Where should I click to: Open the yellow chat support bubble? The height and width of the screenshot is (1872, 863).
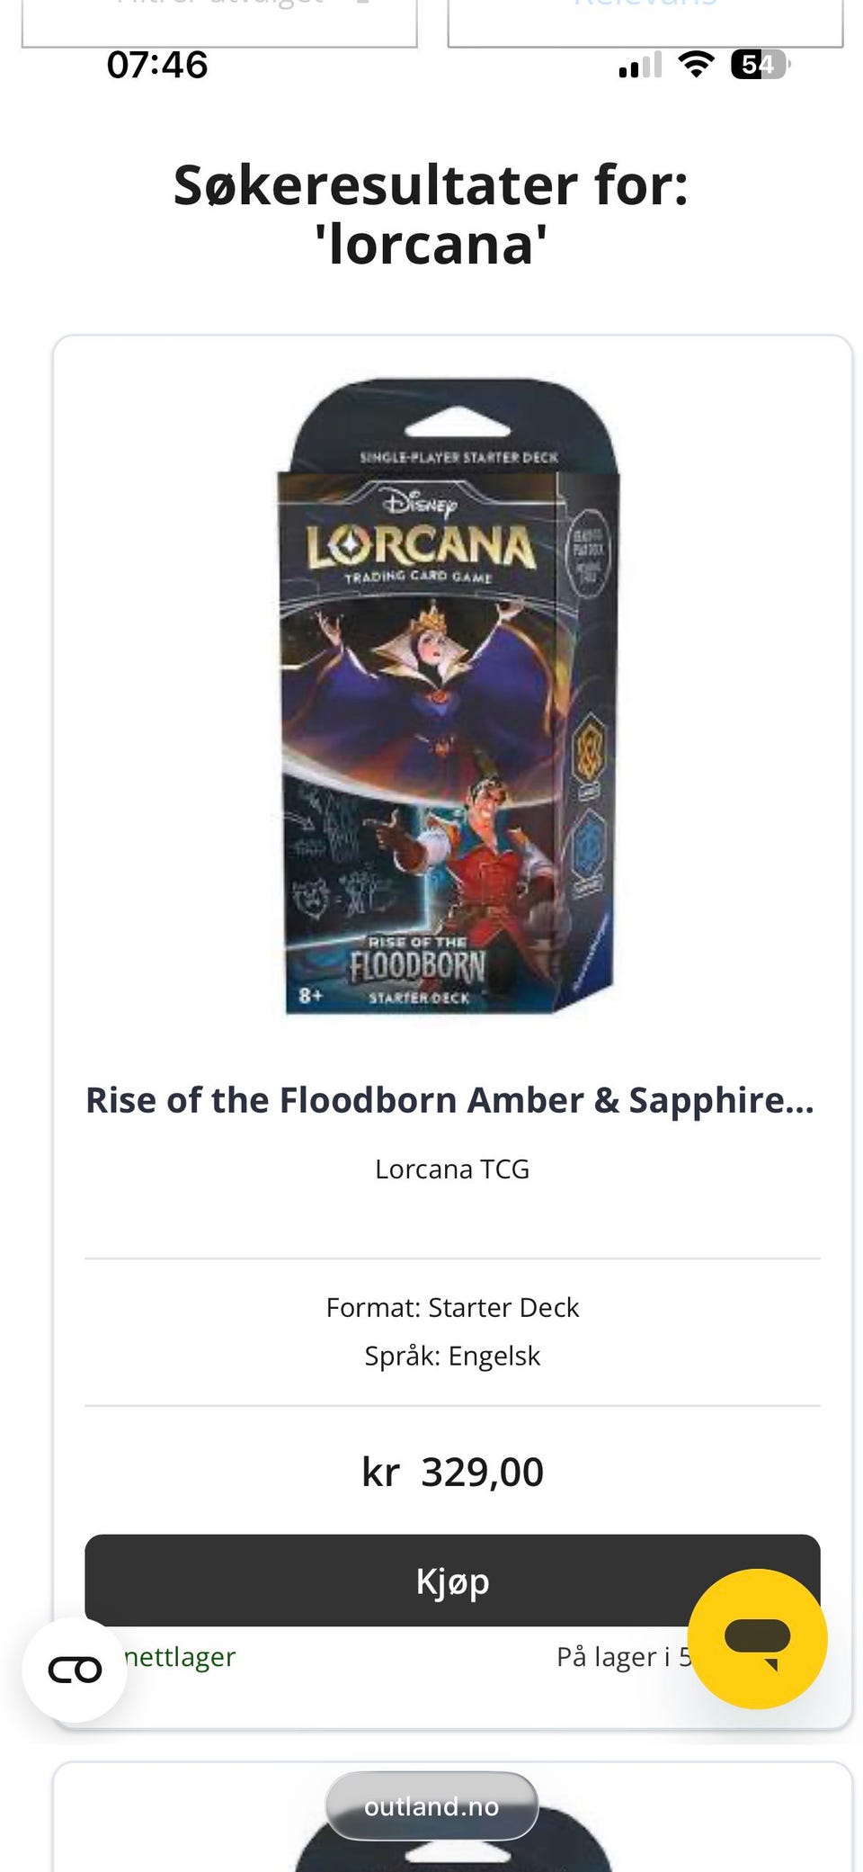tap(757, 1638)
